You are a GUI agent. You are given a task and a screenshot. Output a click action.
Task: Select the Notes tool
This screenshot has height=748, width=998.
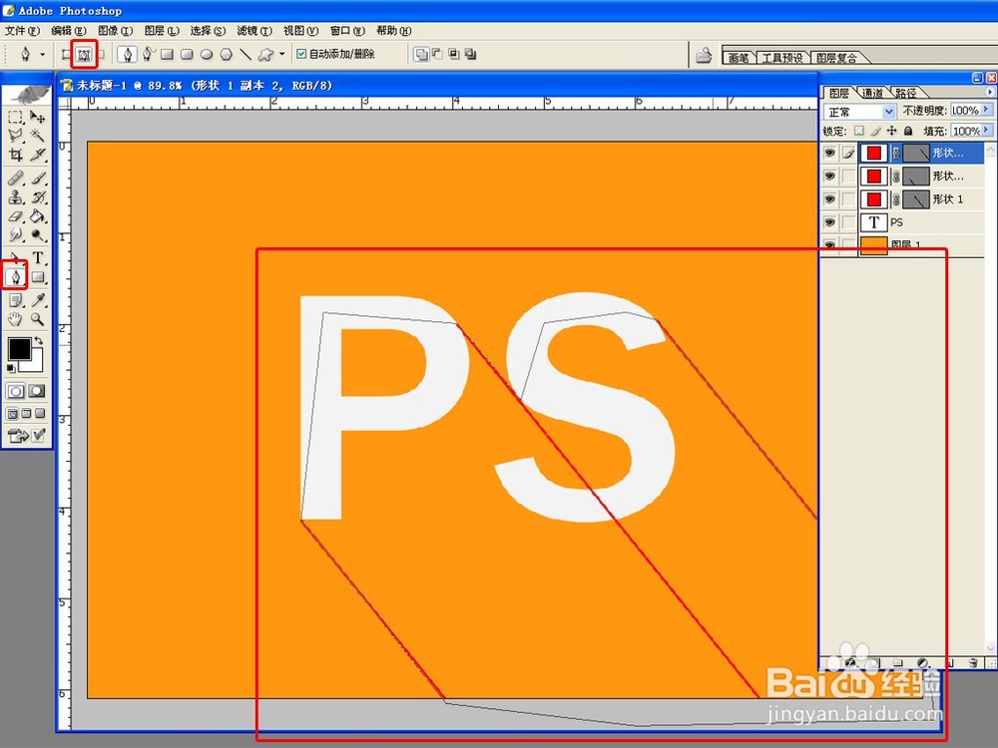pyautogui.click(x=15, y=300)
